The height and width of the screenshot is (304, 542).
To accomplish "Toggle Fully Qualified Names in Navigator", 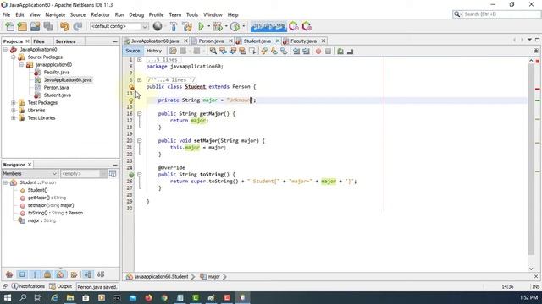I will 74,274.
